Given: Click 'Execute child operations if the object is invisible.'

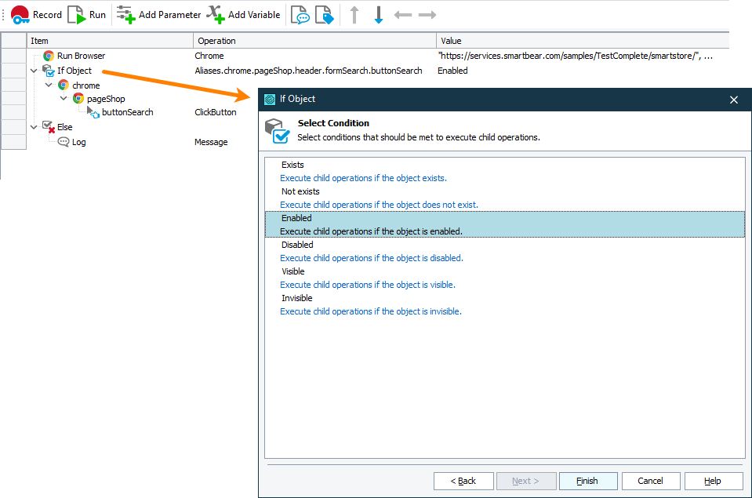Looking at the screenshot, I should (x=371, y=311).
